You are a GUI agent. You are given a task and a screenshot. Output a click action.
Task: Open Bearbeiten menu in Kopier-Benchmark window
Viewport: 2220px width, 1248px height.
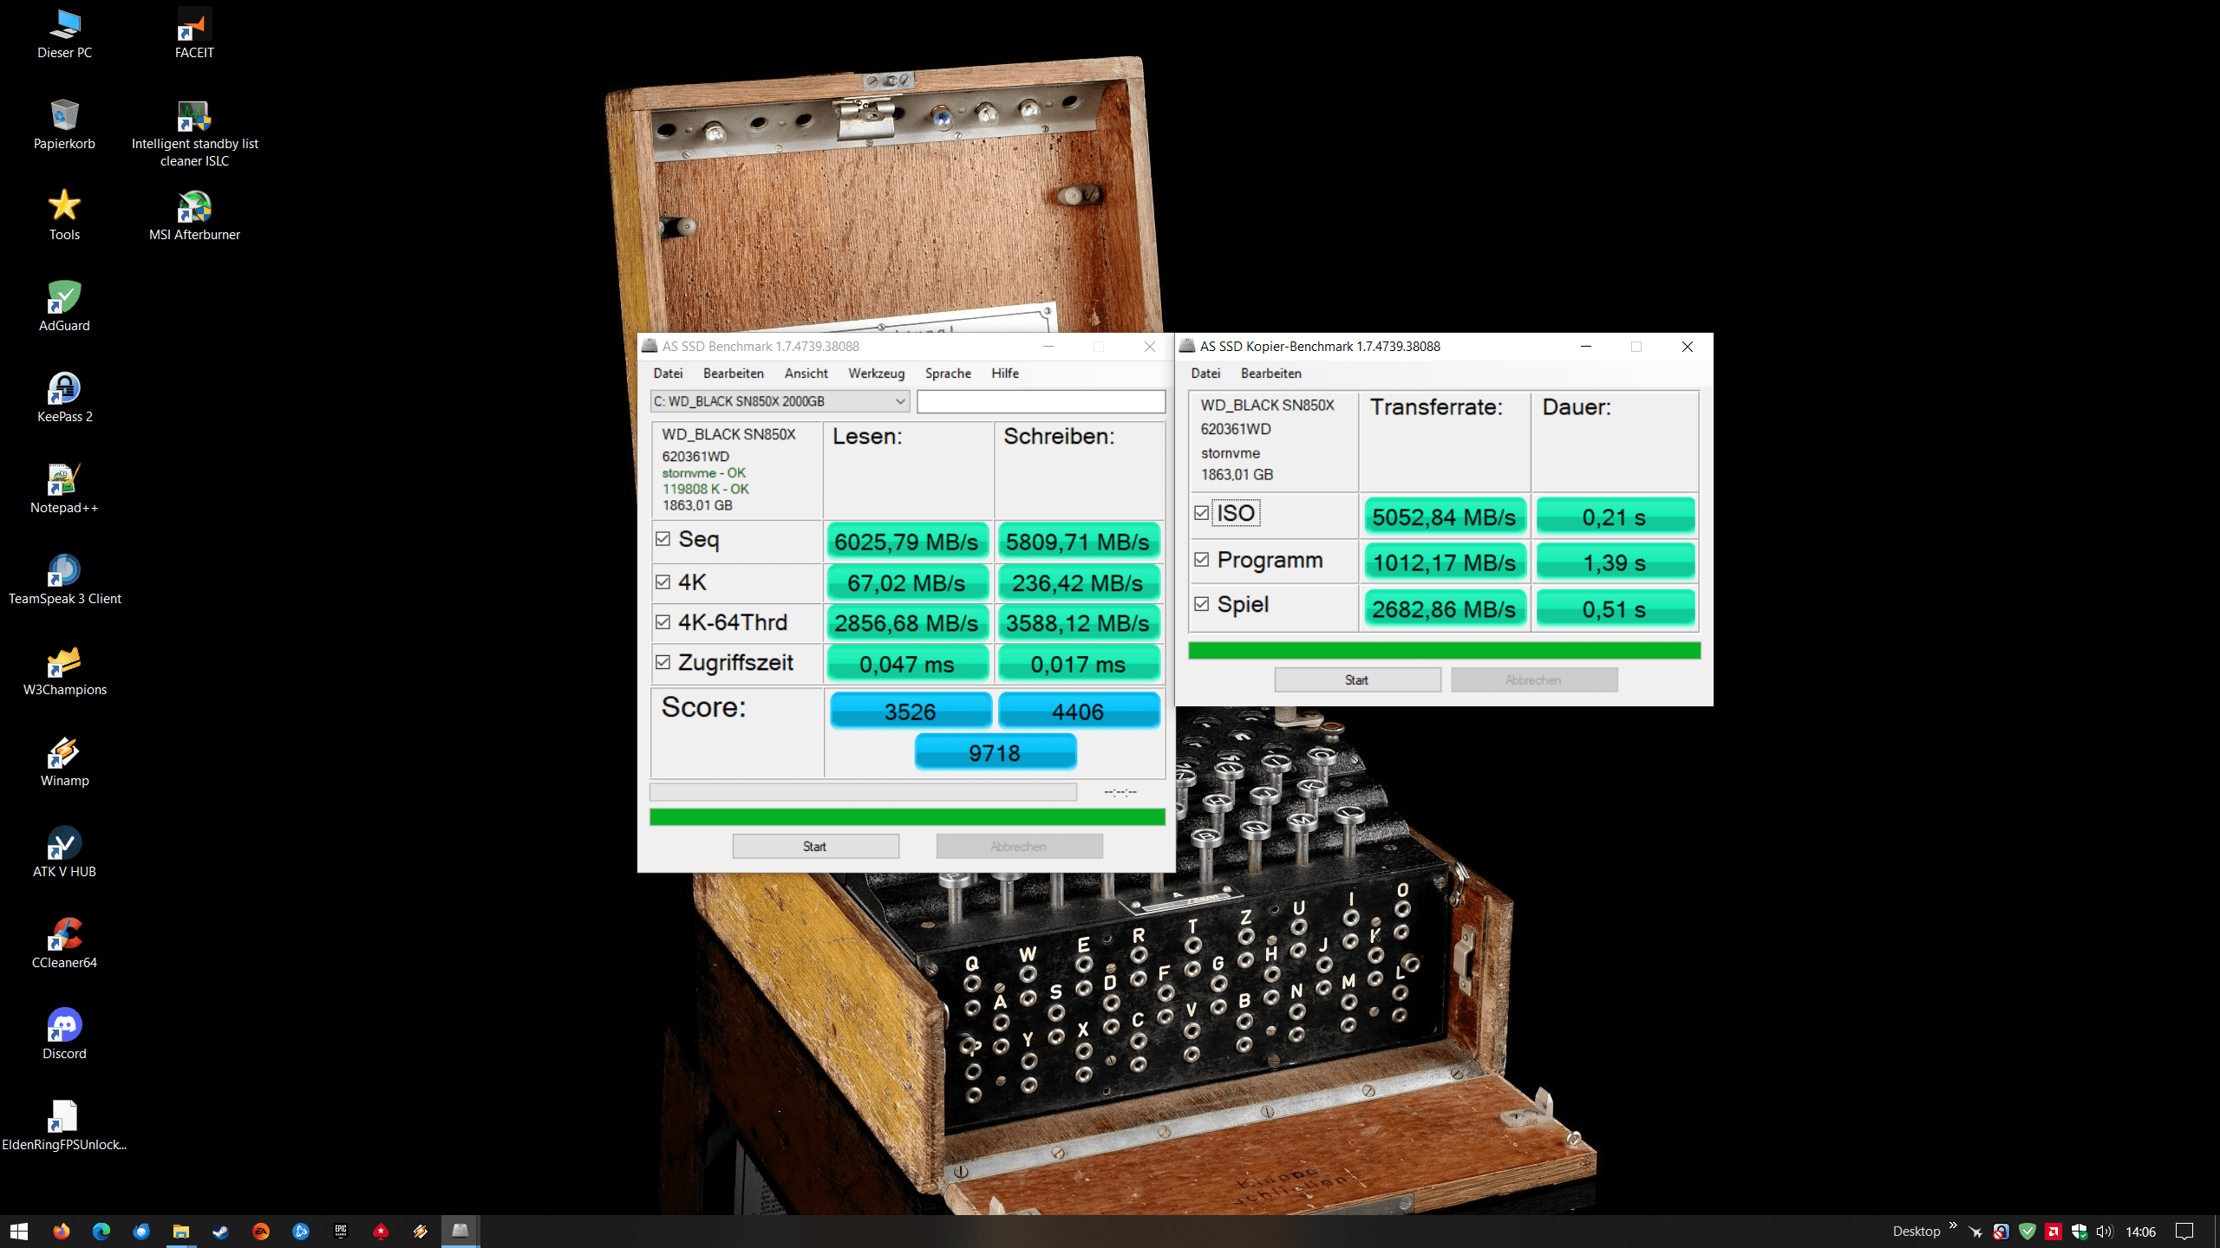pos(1270,374)
